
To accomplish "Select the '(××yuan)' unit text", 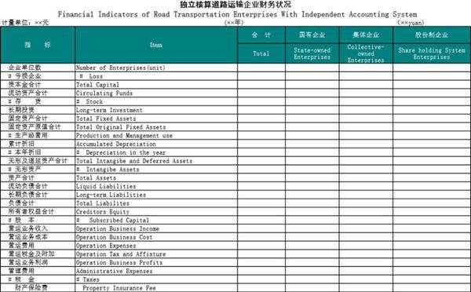I will [x=411, y=23].
